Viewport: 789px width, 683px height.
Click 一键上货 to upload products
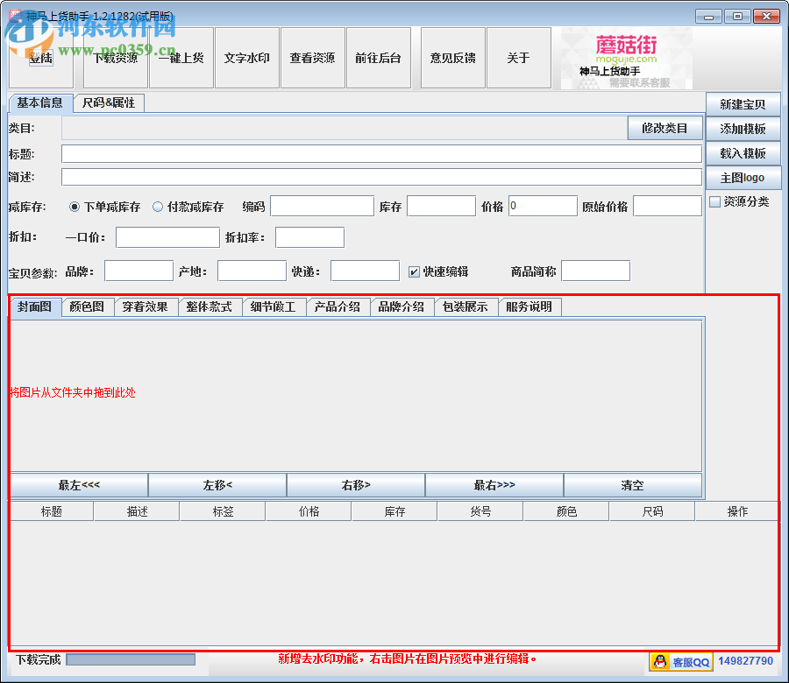pos(181,58)
